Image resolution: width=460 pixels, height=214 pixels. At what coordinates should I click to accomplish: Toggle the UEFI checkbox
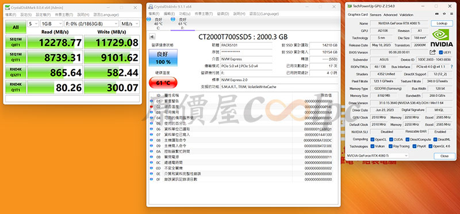(x=440, y=52)
